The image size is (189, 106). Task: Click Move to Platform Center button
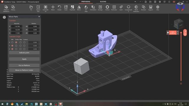pos(24,70)
